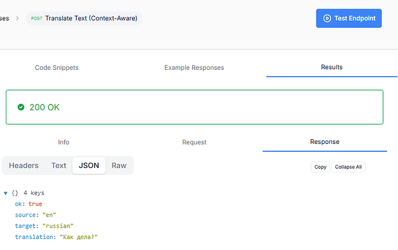Click the green checkmark status icon
This screenshot has height=250, width=398.
click(x=21, y=107)
